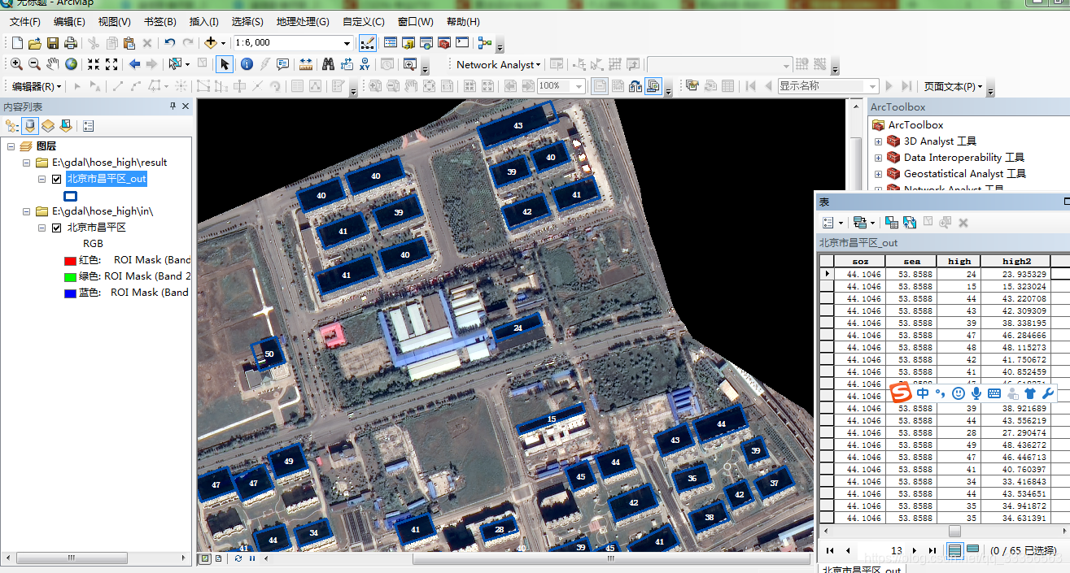Viewport: 1070px width, 573px height.
Task: Open the Catalog window icon
Action: 408,43
